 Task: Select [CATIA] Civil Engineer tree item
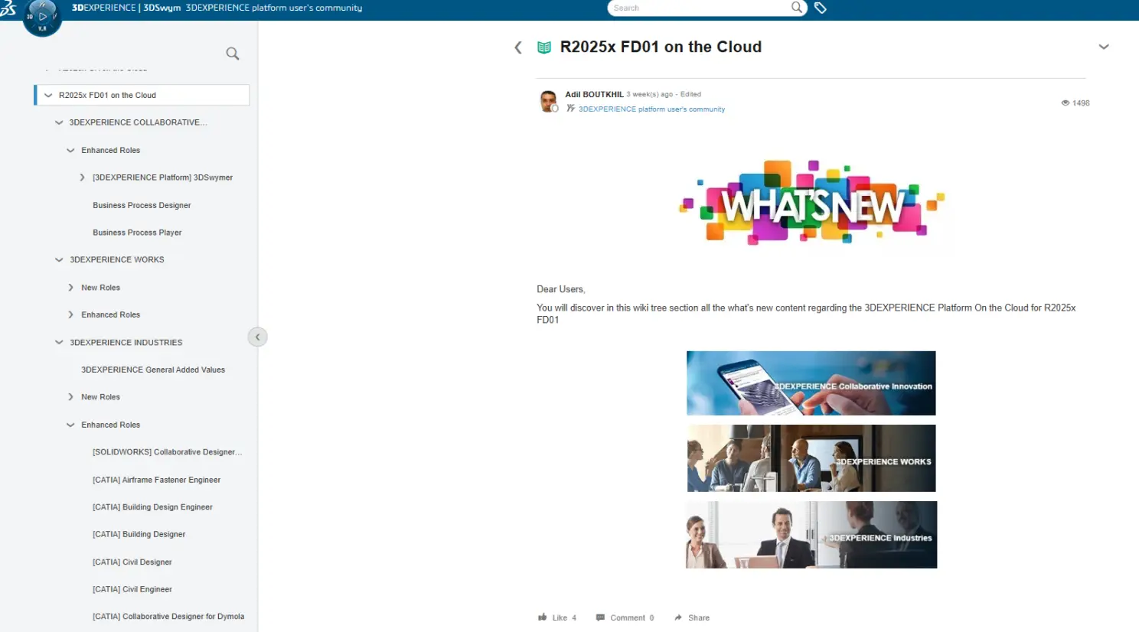click(x=132, y=589)
